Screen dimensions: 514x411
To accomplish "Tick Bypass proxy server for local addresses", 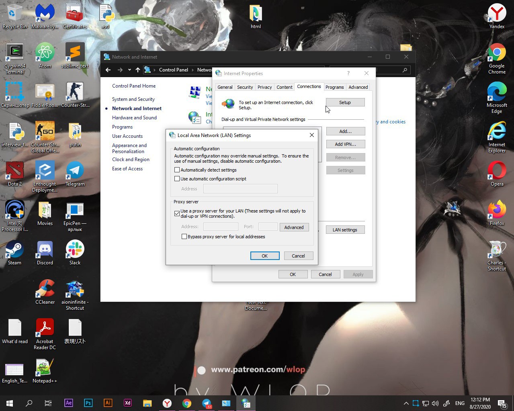I will tap(184, 237).
